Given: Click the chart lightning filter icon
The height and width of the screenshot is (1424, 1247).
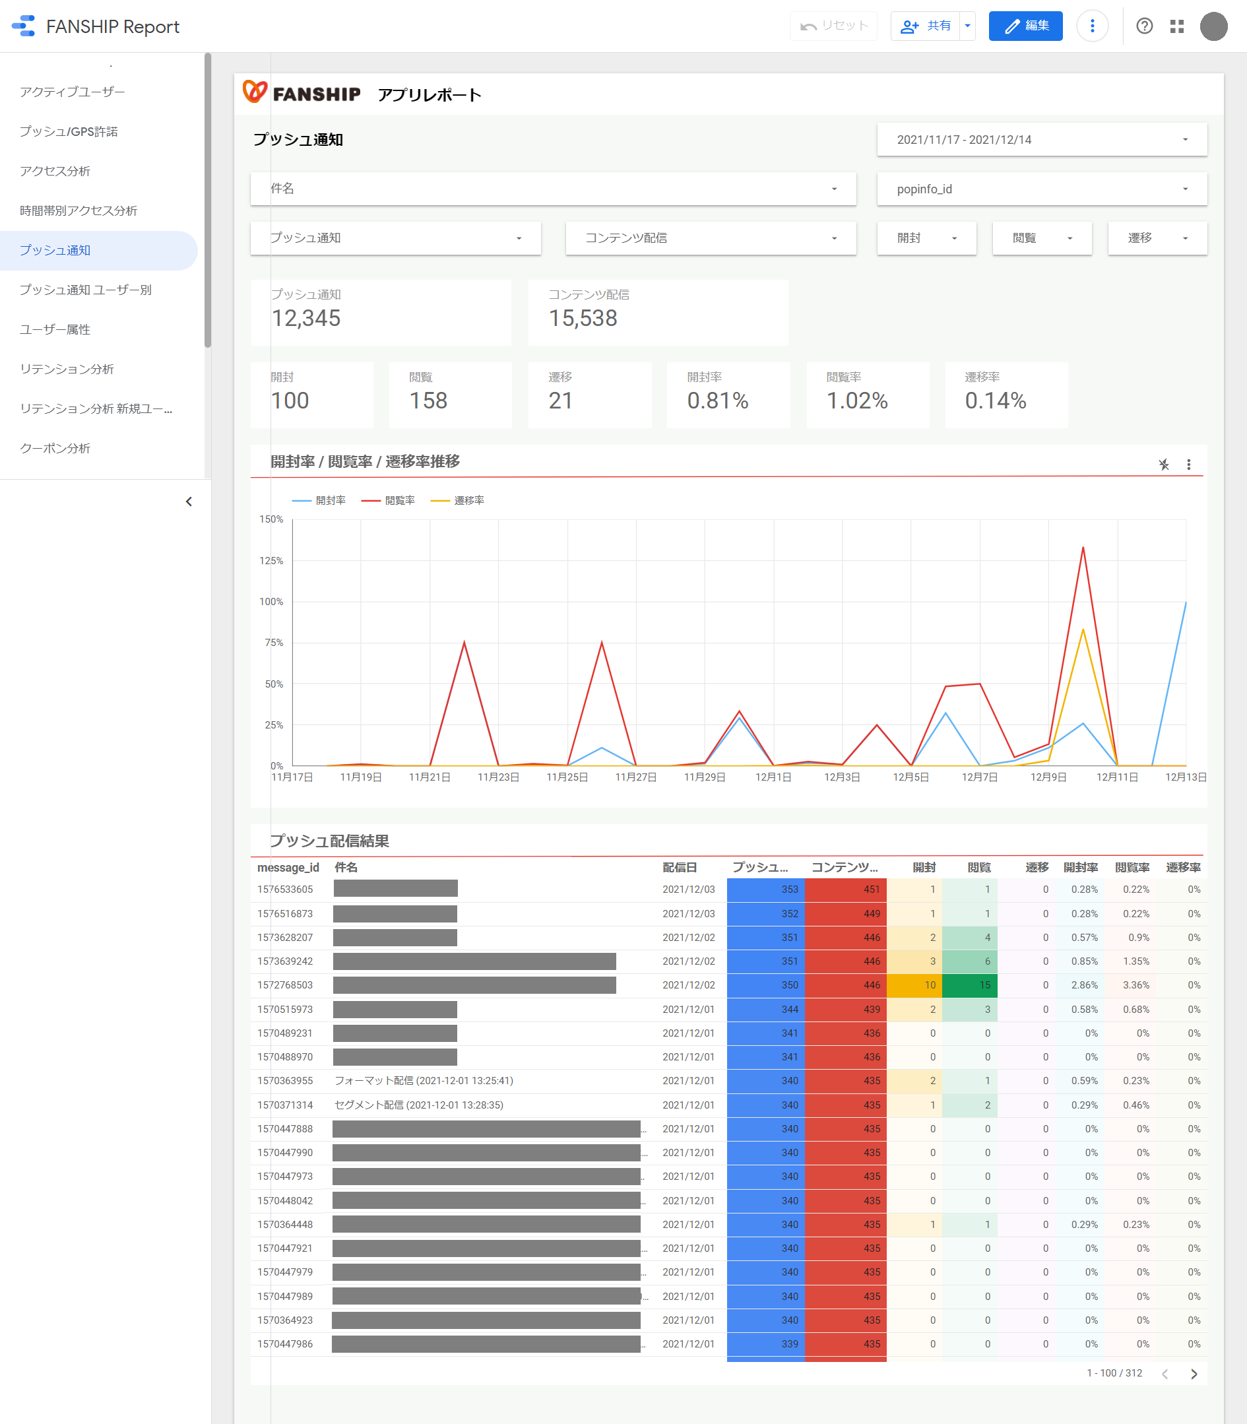Looking at the screenshot, I should click(x=1163, y=465).
